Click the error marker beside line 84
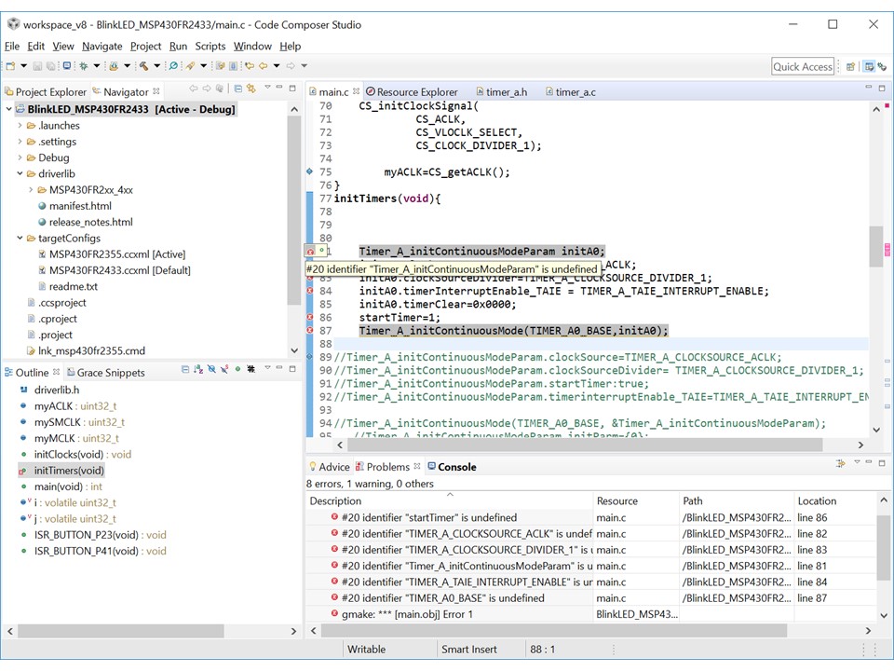This screenshot has height=671, width=894. pos(310,292)
